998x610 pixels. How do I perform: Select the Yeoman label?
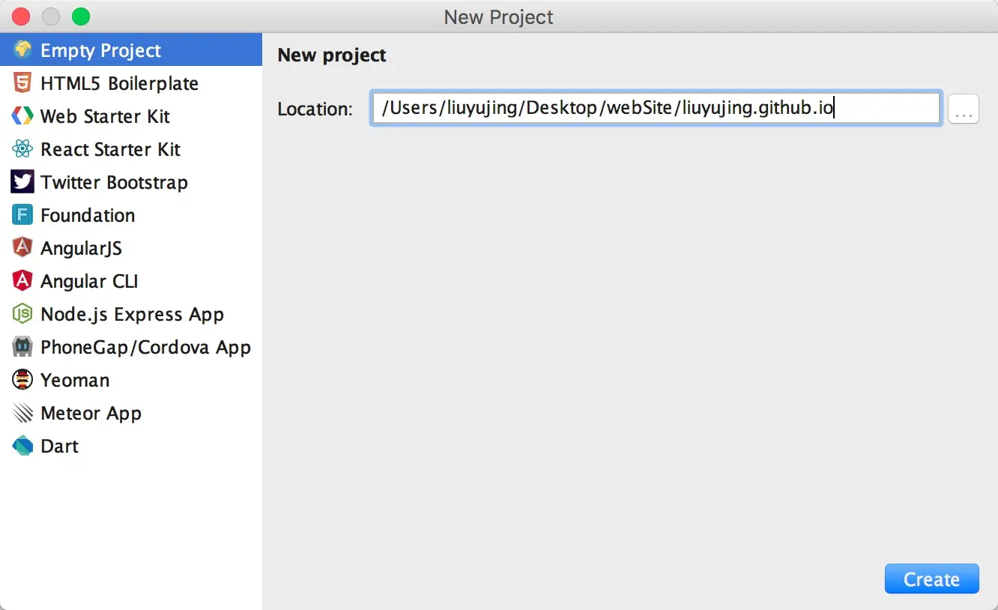click(x=75, y=381)
